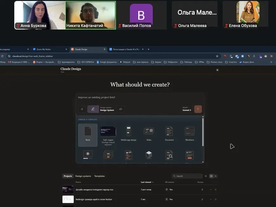Show more bookmarks with the chevron

[x=271, y=62]
